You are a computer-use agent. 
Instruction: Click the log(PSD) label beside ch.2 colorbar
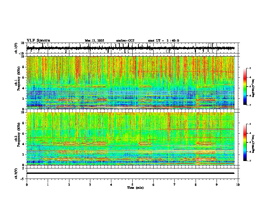(x=253, y=144)
